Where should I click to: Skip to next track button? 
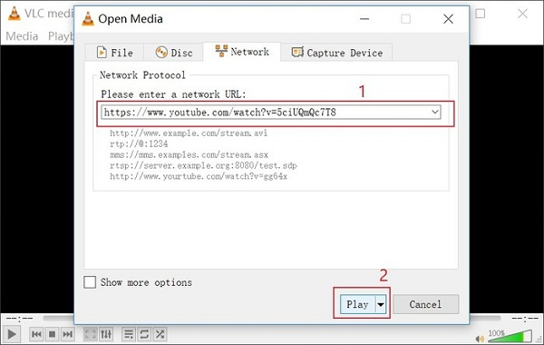point(68,334)
